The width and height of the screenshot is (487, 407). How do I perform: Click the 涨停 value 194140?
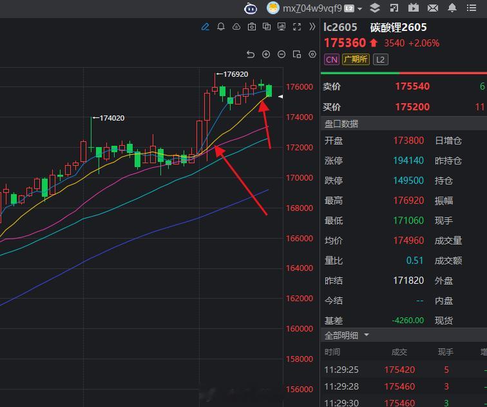(408, 161)
